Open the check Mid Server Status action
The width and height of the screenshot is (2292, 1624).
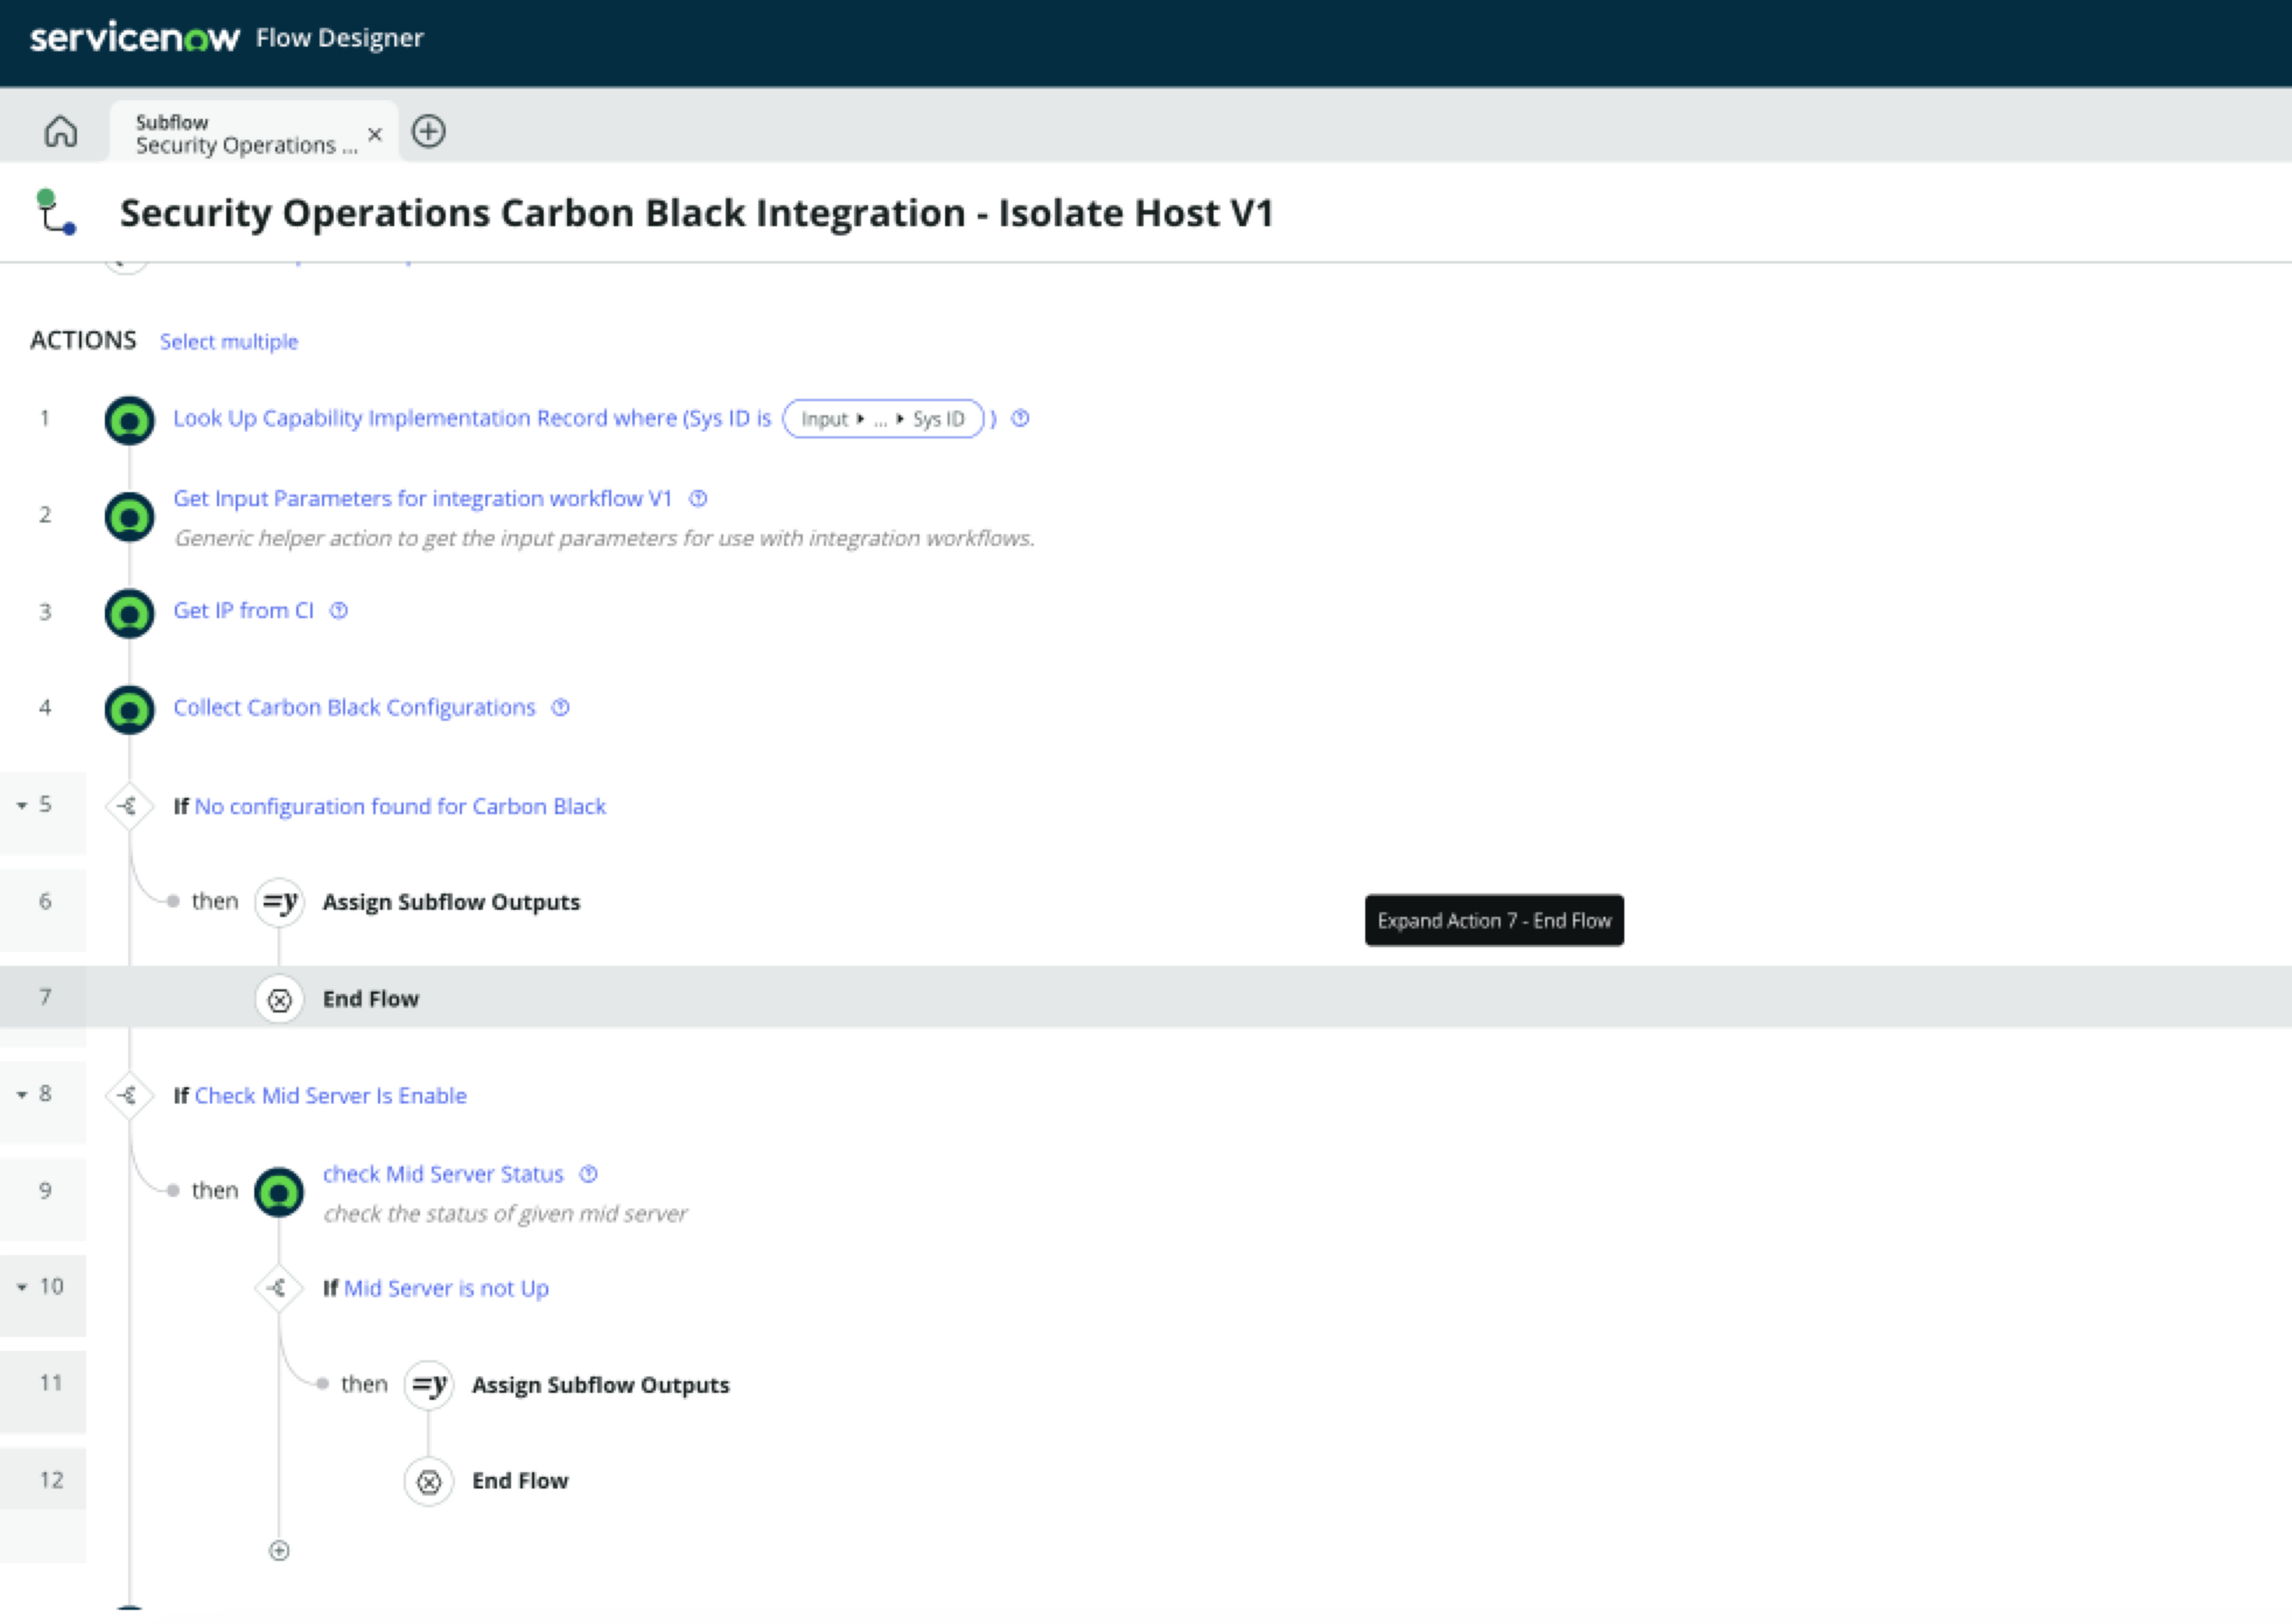tap(443, 1174)
